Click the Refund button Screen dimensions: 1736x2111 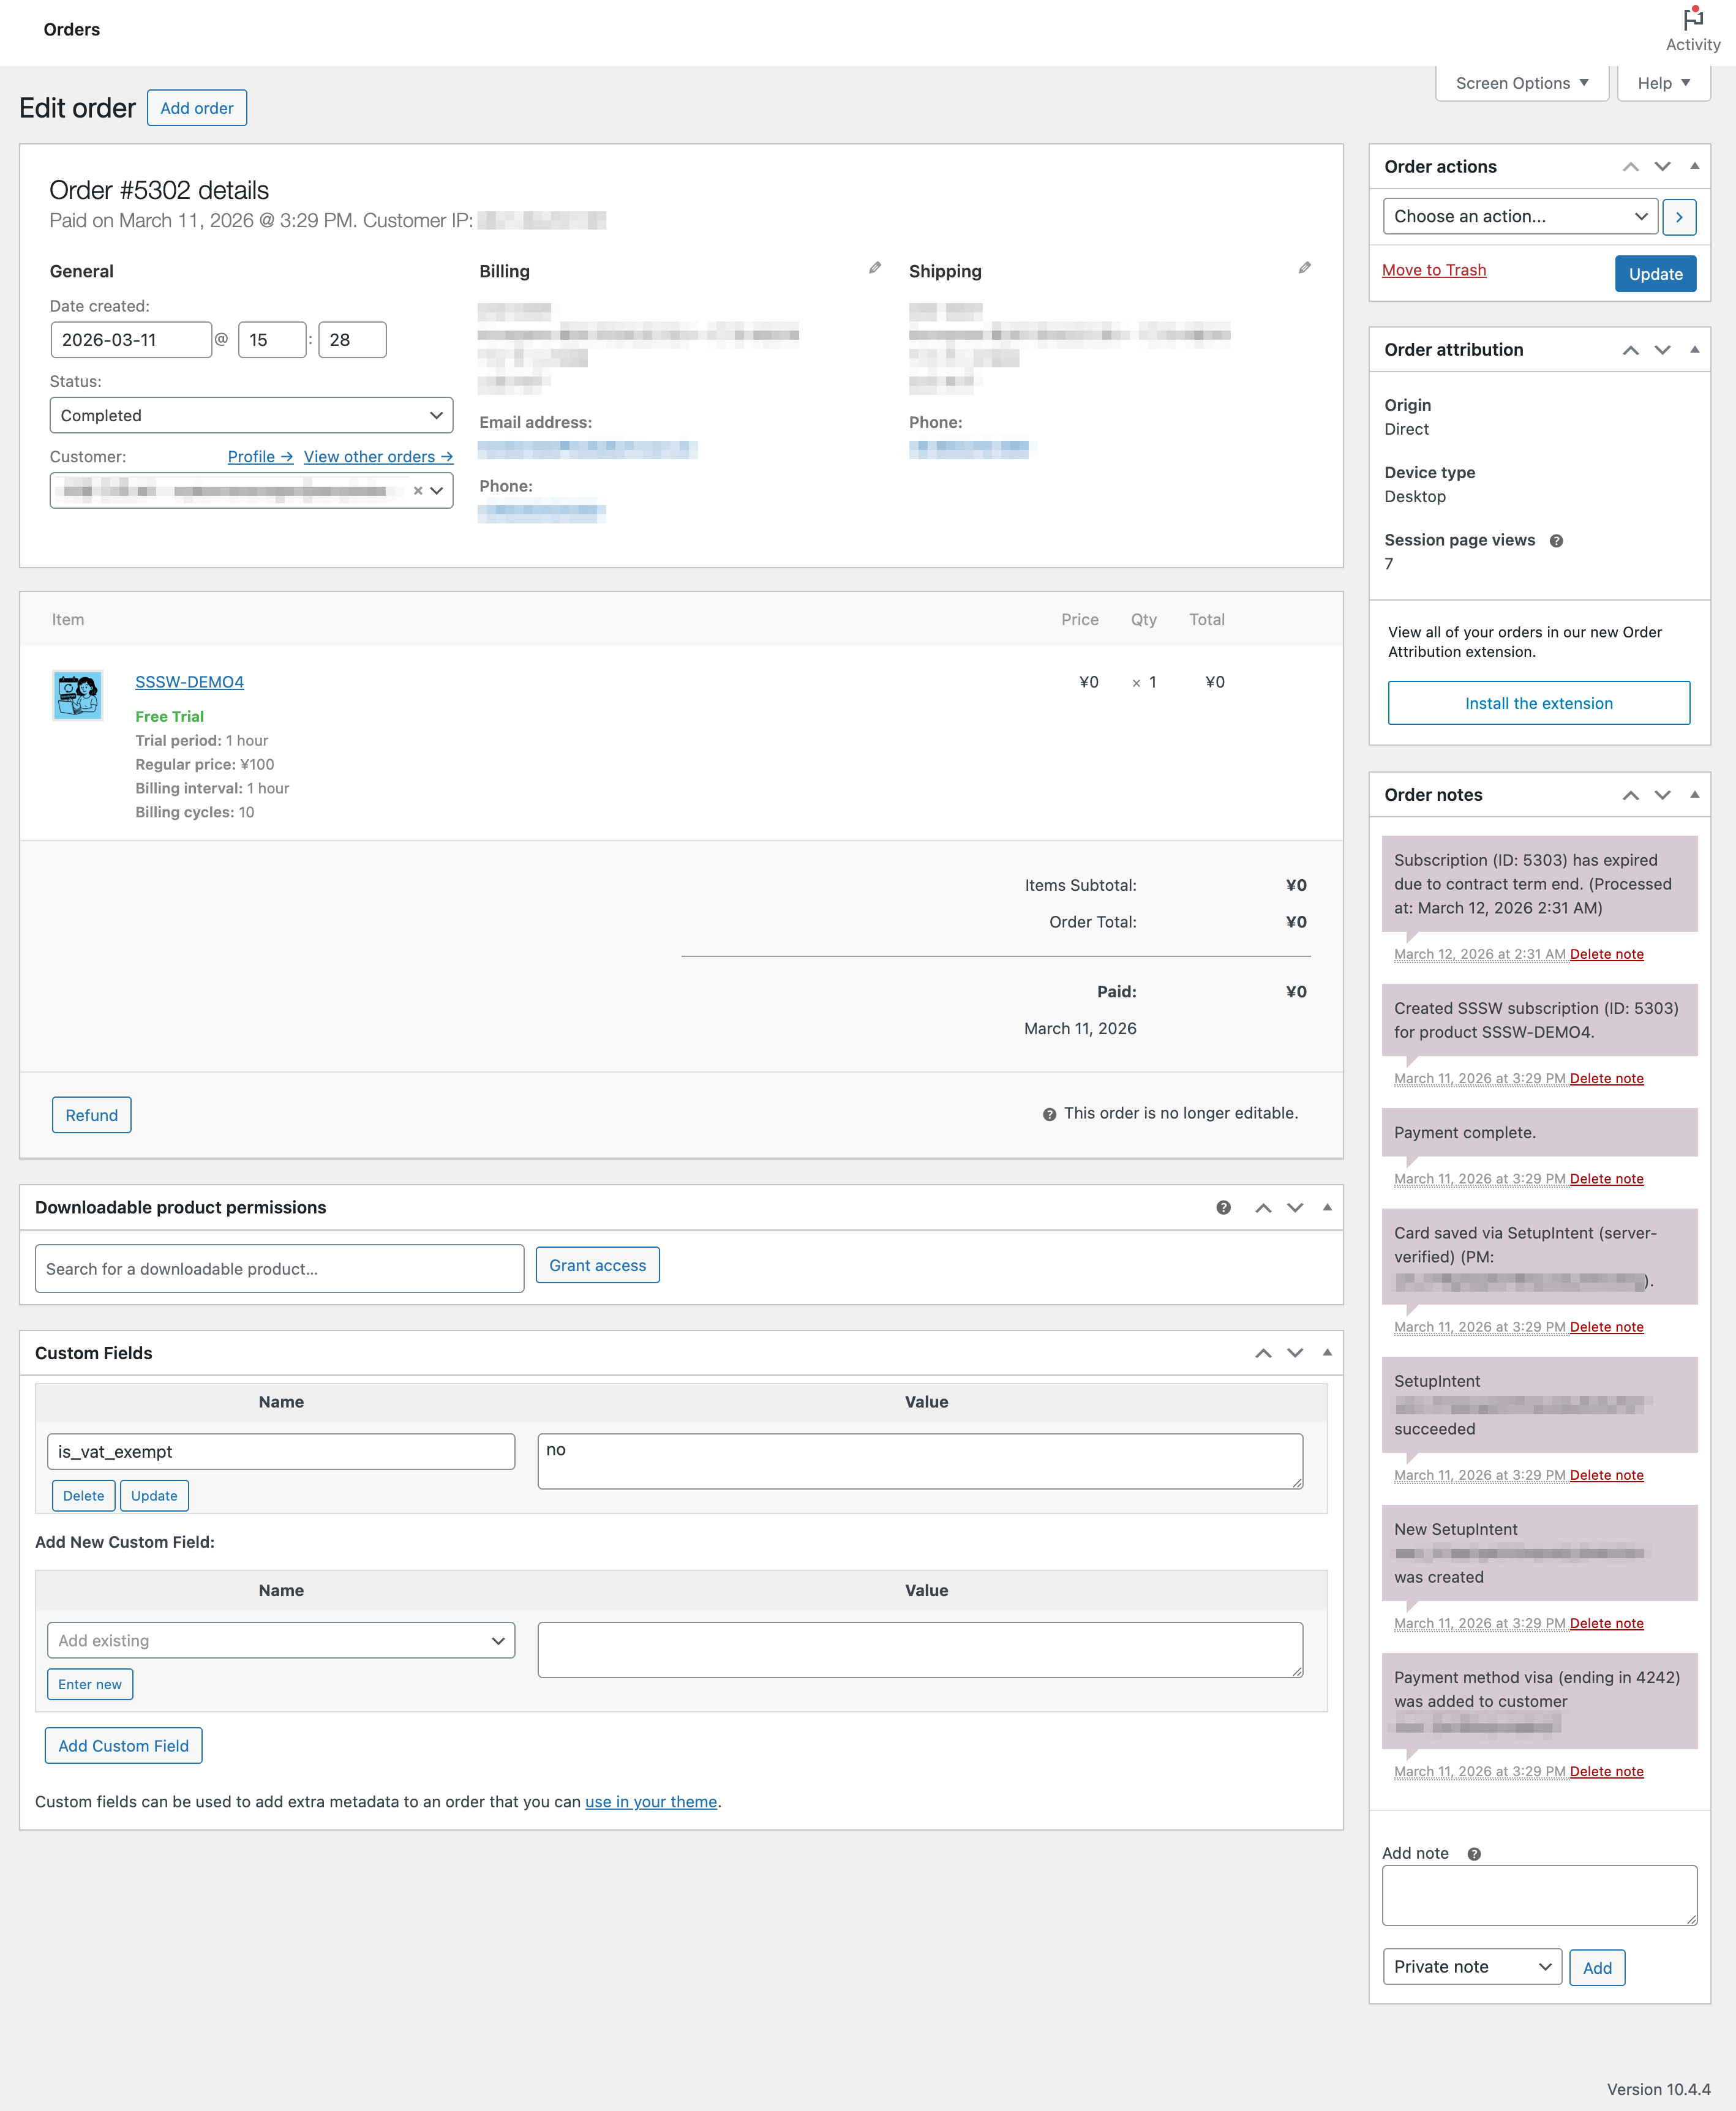click(x=91, y=1115)
